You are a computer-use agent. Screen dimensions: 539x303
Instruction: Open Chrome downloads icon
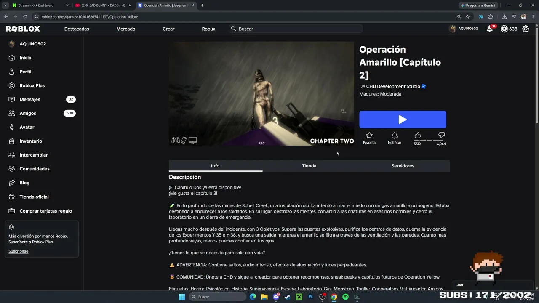(x=504, y=17)
